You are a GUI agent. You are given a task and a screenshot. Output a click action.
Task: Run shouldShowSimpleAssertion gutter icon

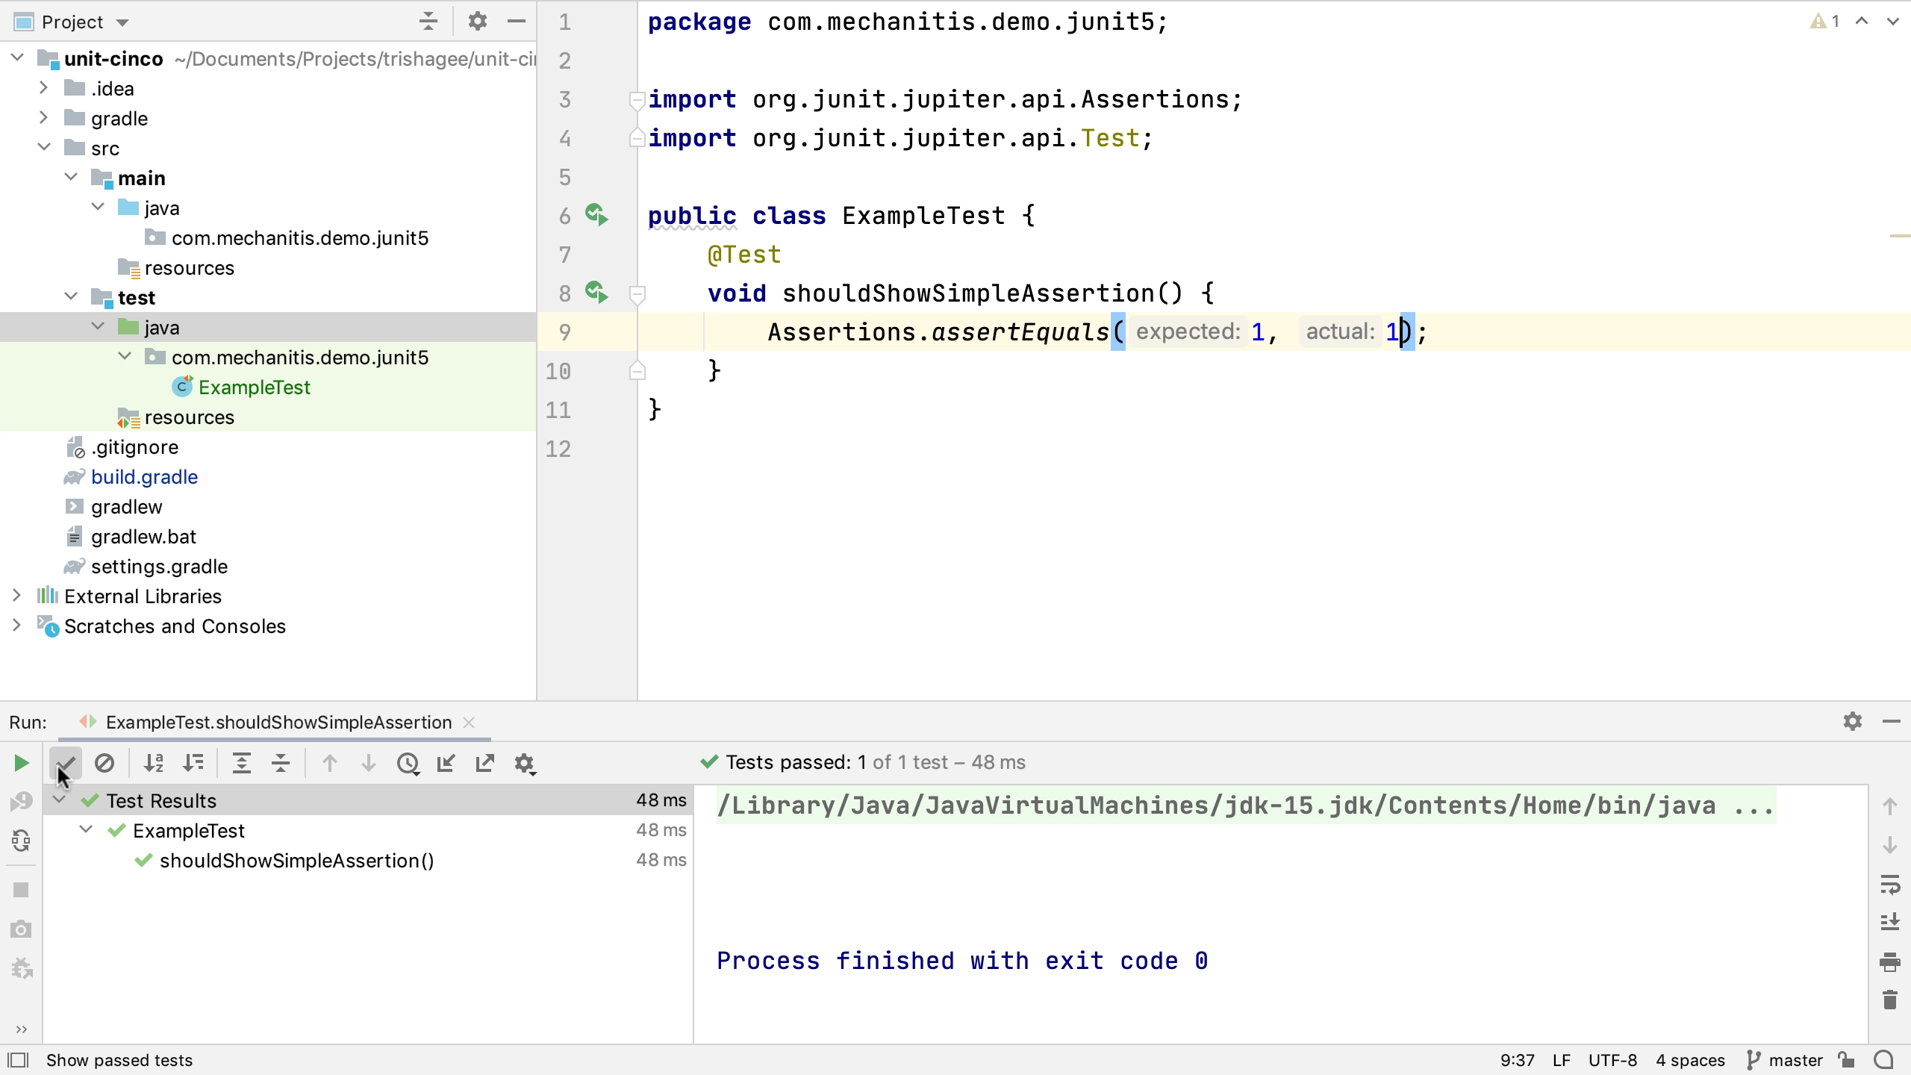[596, 293]
